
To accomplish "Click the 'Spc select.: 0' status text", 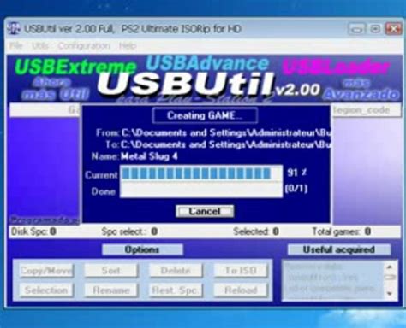I will (x=129, y=231).
